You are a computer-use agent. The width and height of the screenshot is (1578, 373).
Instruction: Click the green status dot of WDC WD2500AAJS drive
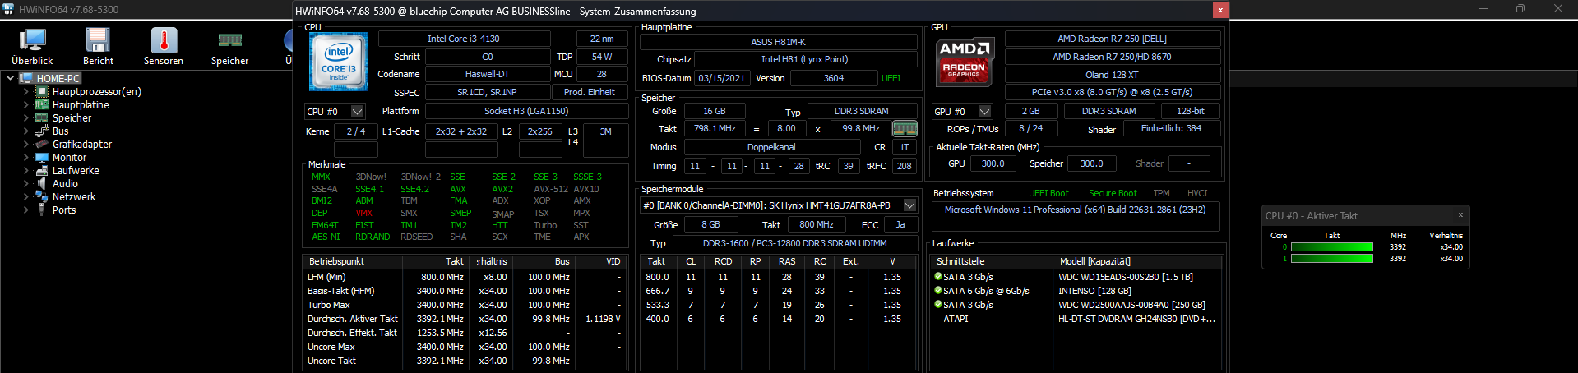click(x=938, y=305)
